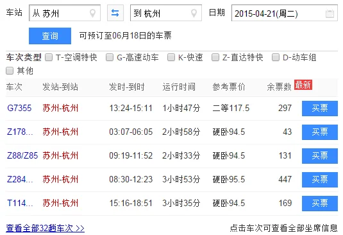Click the red 最新 badge

coord(303,85)
